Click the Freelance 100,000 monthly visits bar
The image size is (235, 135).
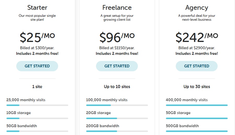click(117, 105)
